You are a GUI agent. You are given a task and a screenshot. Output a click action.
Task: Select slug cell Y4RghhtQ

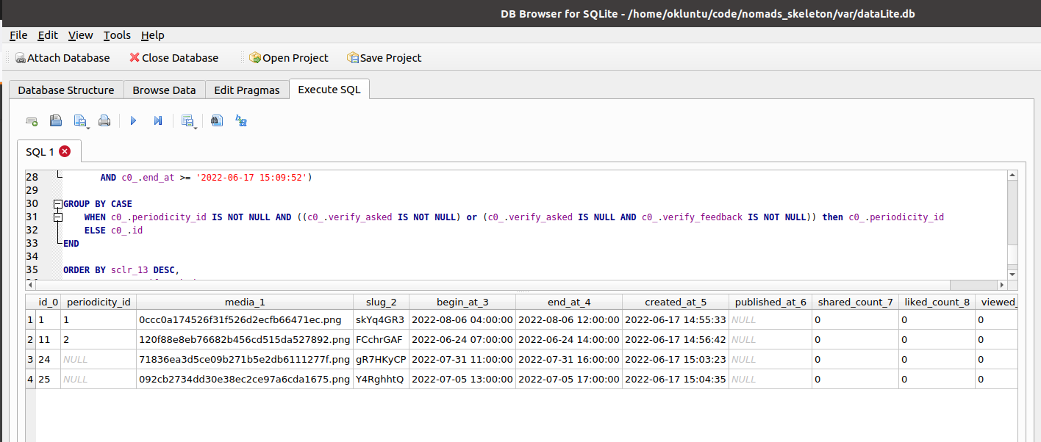[380, 380]
